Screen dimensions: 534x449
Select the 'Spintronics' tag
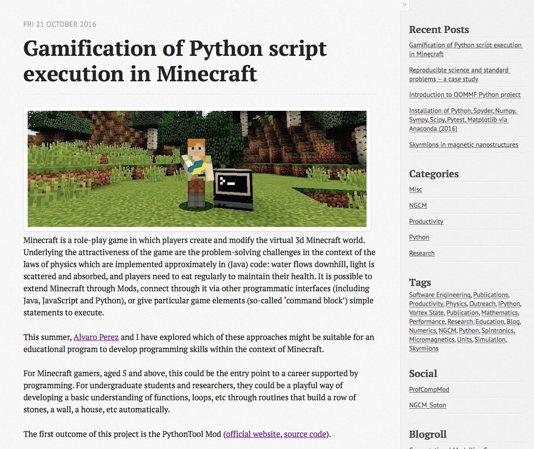pyautogui.click(x=497, y=331)
